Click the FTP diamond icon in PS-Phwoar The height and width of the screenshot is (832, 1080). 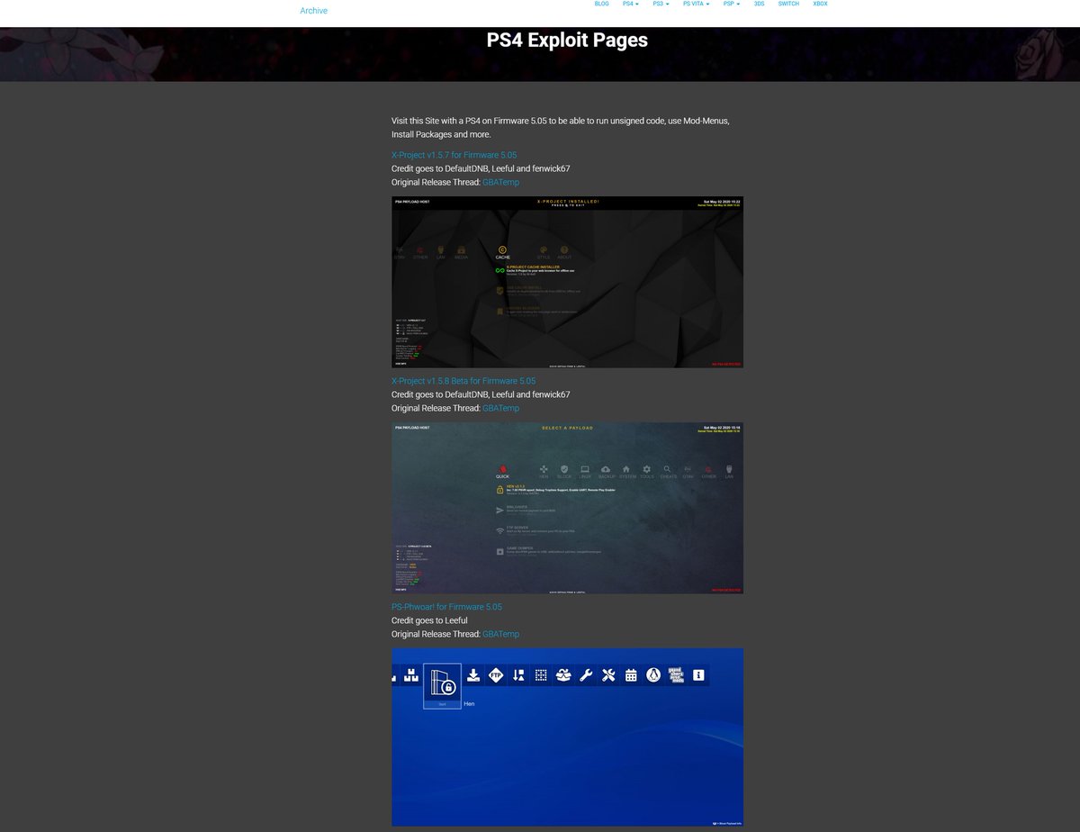point(496,675)
